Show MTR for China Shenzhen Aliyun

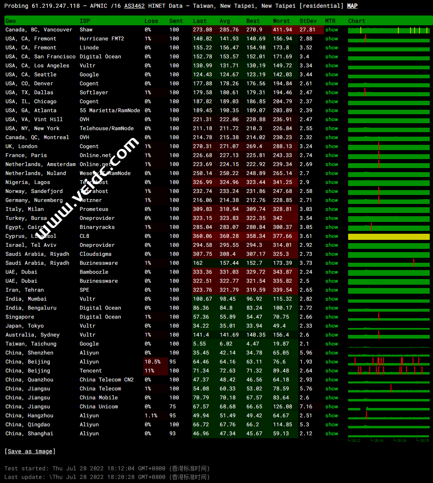(x=332, y=353)
